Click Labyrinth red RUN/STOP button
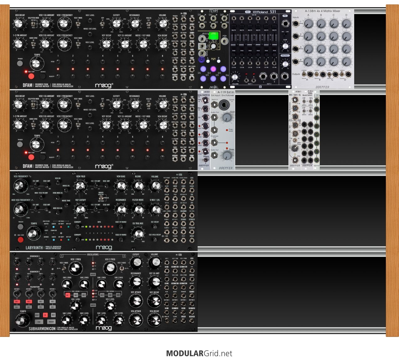 click(21, 240)
